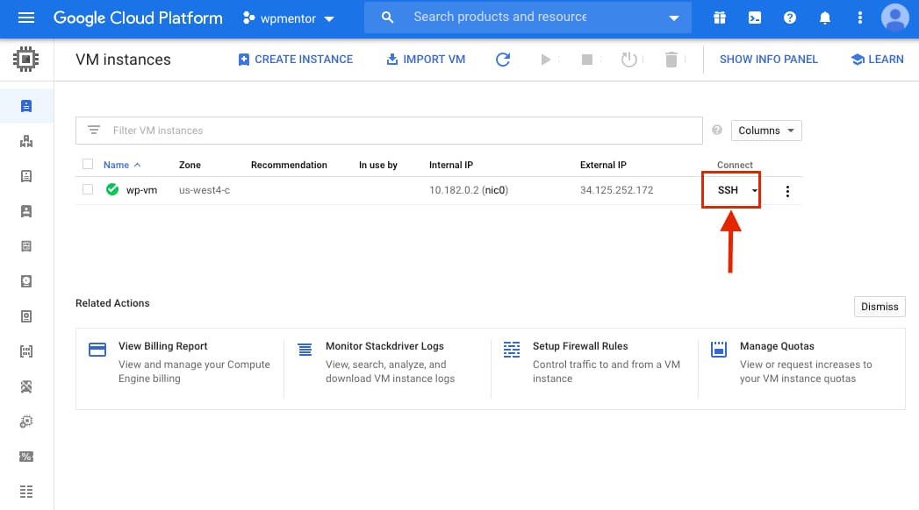
Task: Click the Internal IP column header
Action: tap(450, 165)
